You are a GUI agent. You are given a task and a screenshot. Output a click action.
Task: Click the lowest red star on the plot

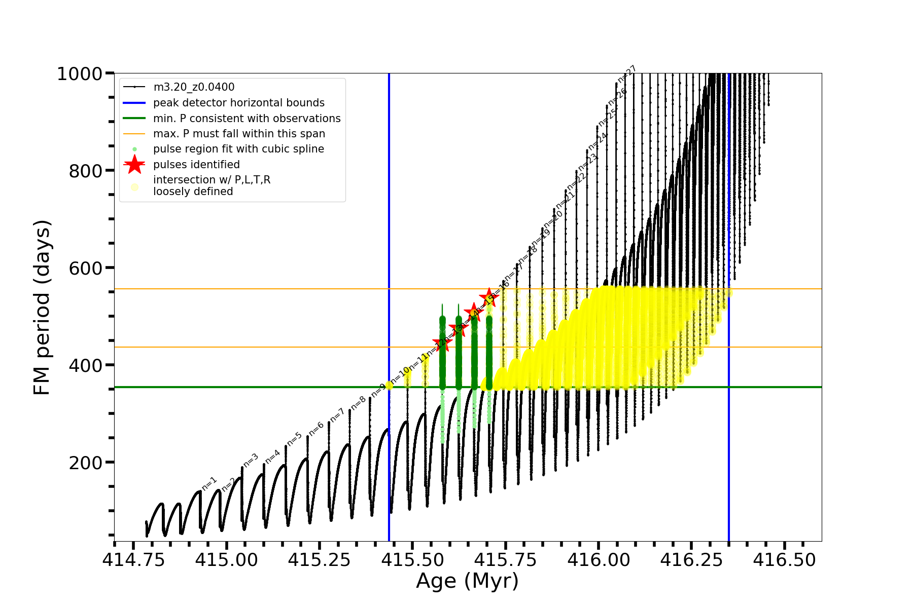point(442,344)
